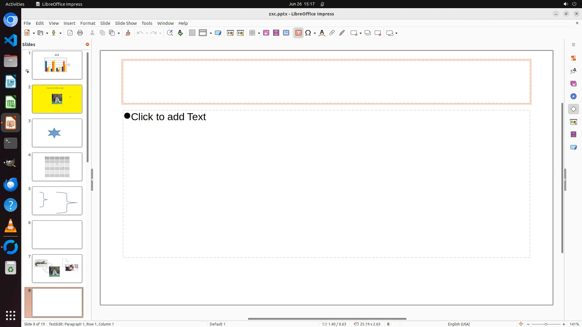Toggle Display Grid button
582x327 pixels.
click(192, 33)
